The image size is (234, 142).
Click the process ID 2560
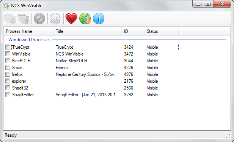[x=129, y=88]
